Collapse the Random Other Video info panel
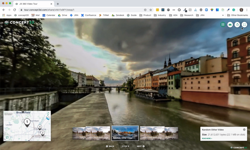Screen dimensions: 250x150 pyautogui.click(x=244, y=129)
